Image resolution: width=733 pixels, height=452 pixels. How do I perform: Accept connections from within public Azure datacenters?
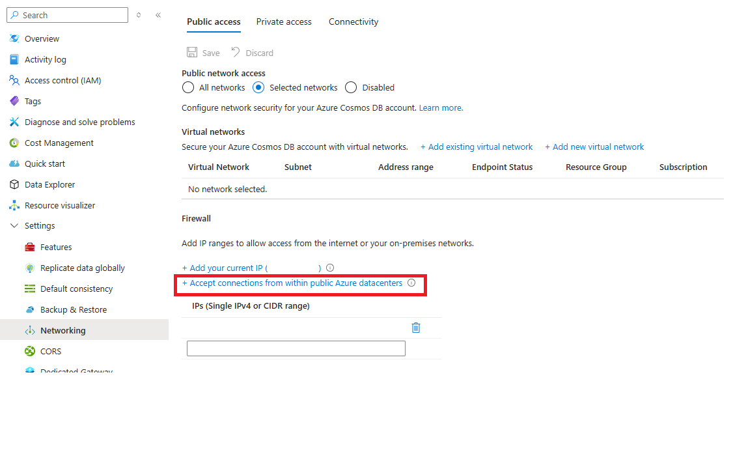[x=293, y=283]
